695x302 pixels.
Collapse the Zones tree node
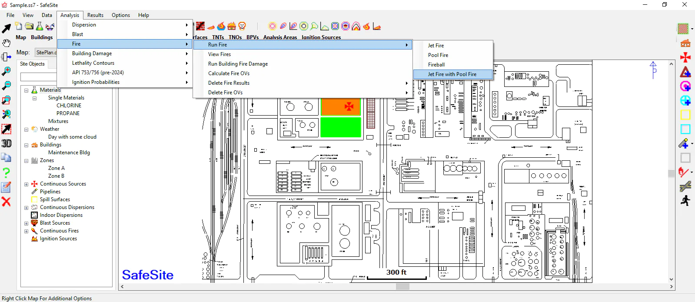26,161
